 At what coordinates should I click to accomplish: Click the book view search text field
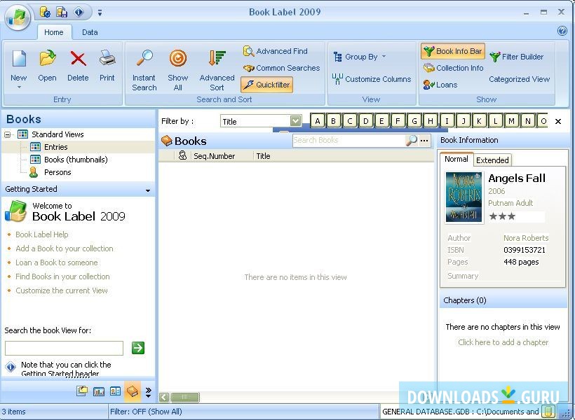click(65, 348)
